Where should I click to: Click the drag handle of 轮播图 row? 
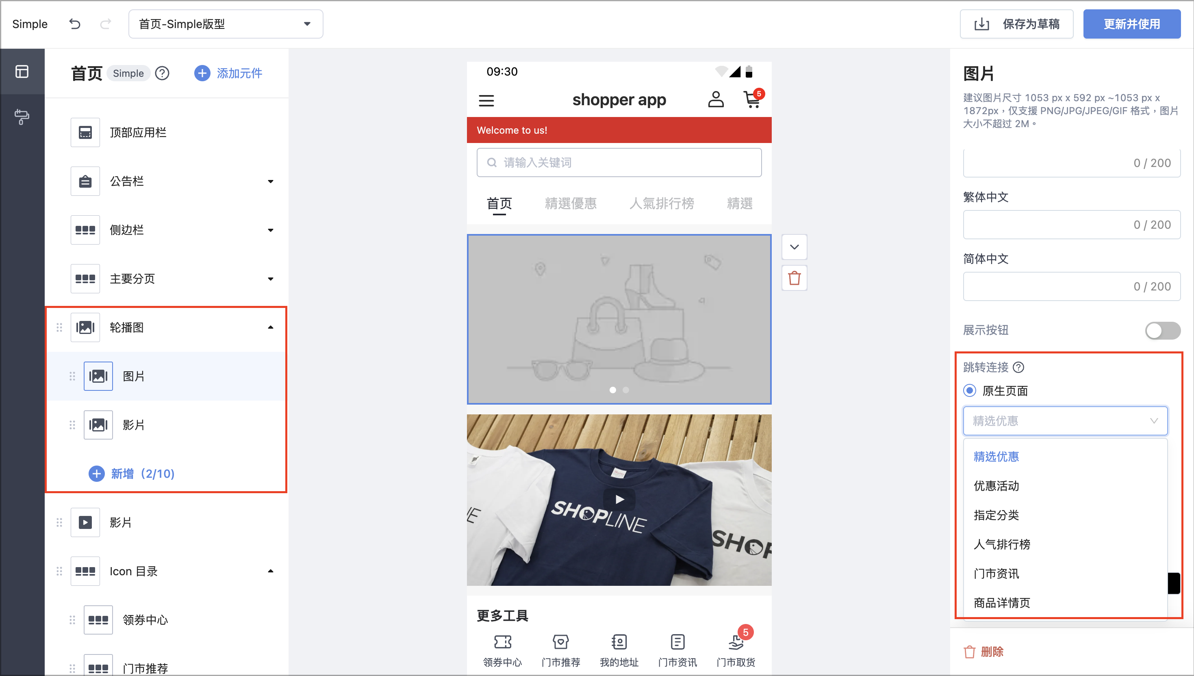(x=59, y=327)
